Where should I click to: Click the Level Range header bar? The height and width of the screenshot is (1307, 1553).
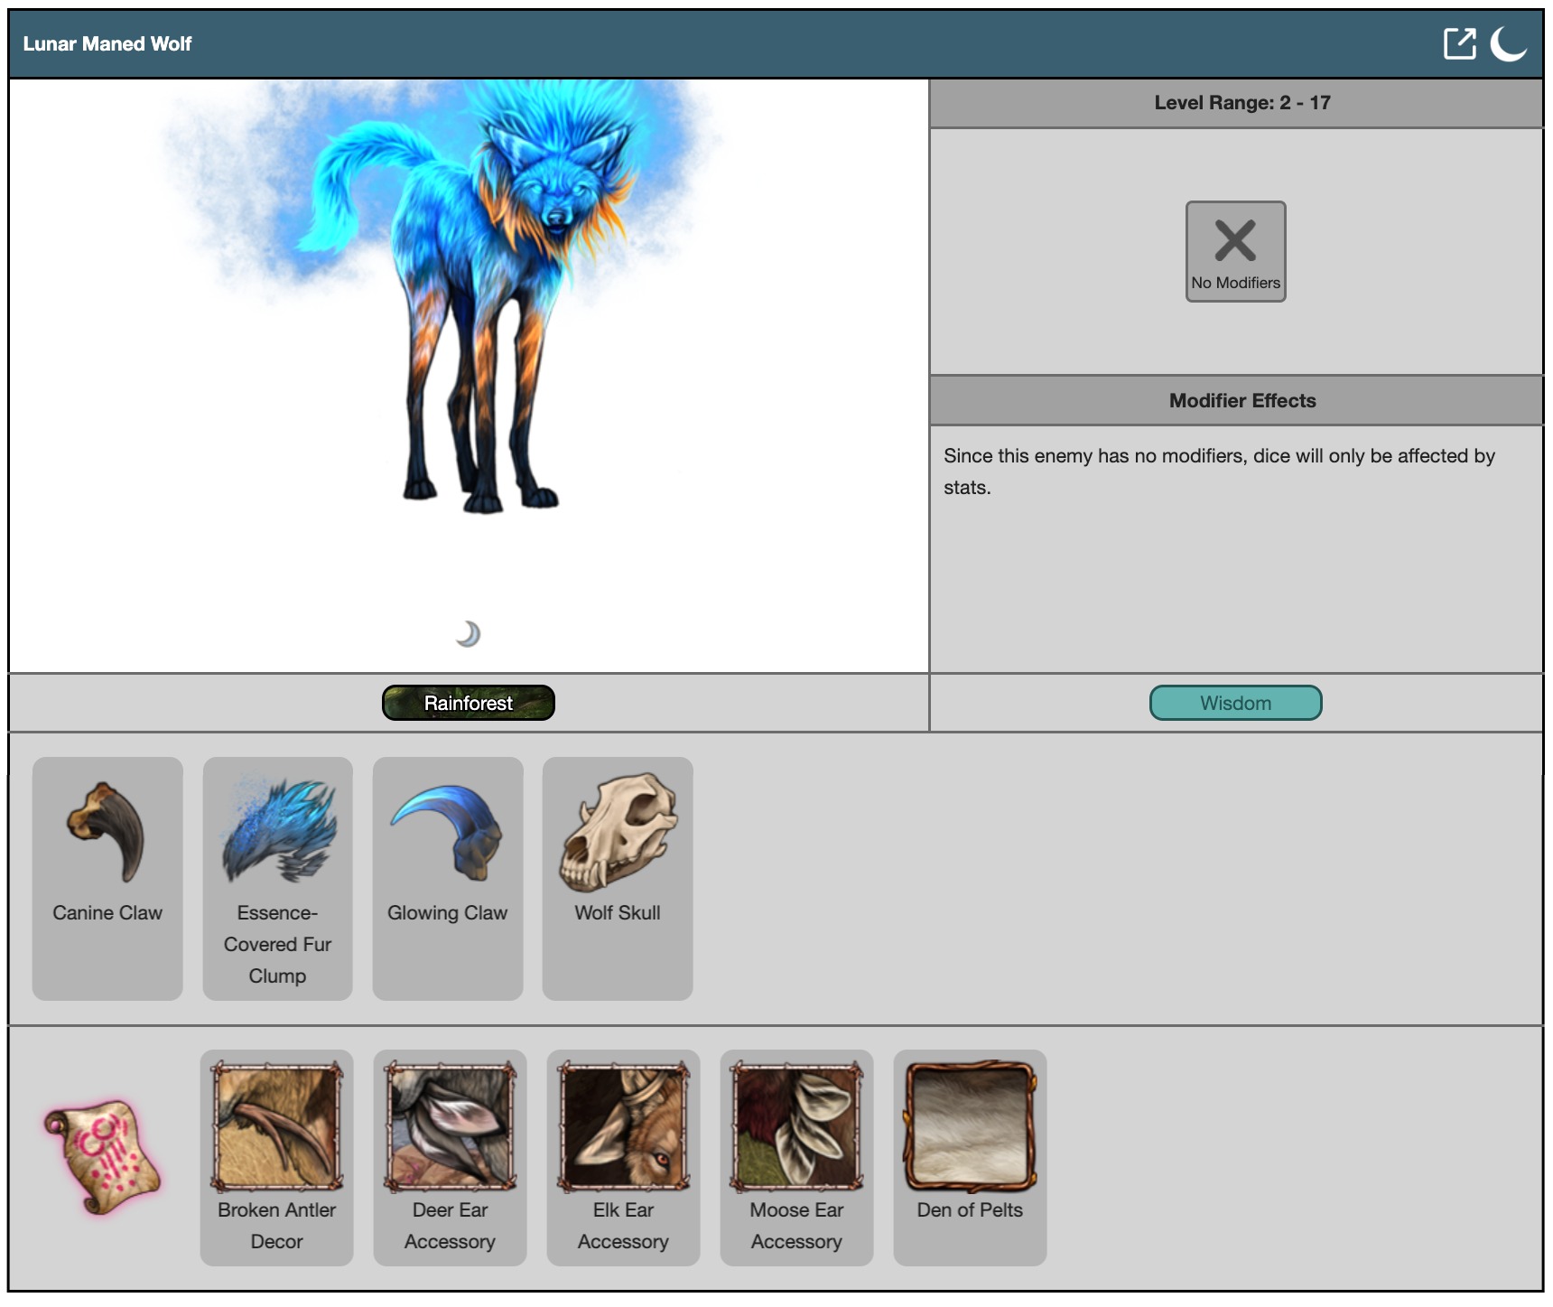[x=1241, y=103]
